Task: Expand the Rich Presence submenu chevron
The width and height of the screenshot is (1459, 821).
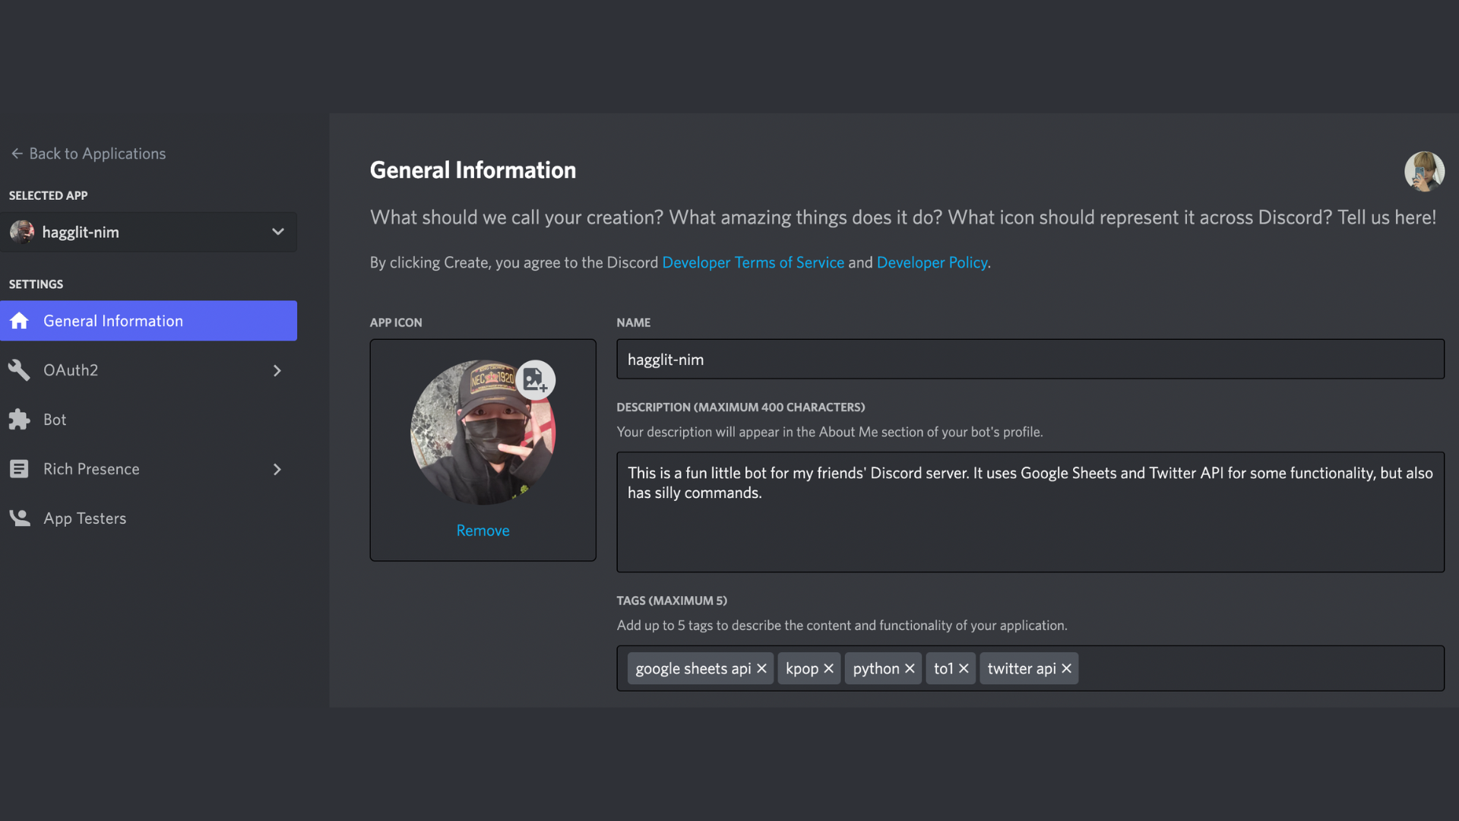Action: [277, 469]
